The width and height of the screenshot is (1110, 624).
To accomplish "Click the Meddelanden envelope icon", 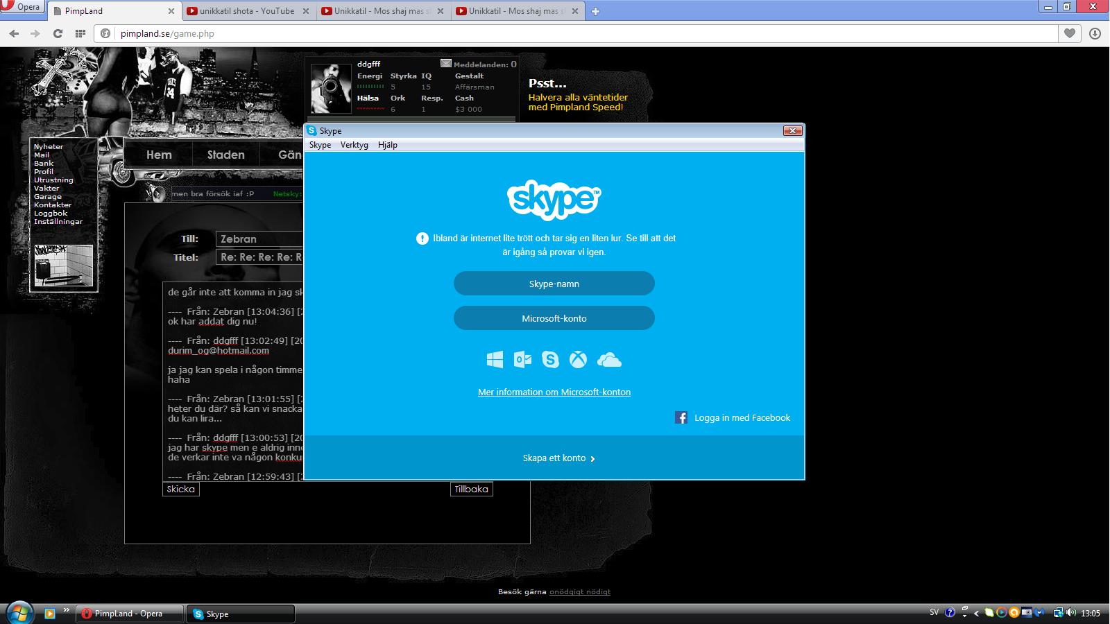I will (446, 63).
